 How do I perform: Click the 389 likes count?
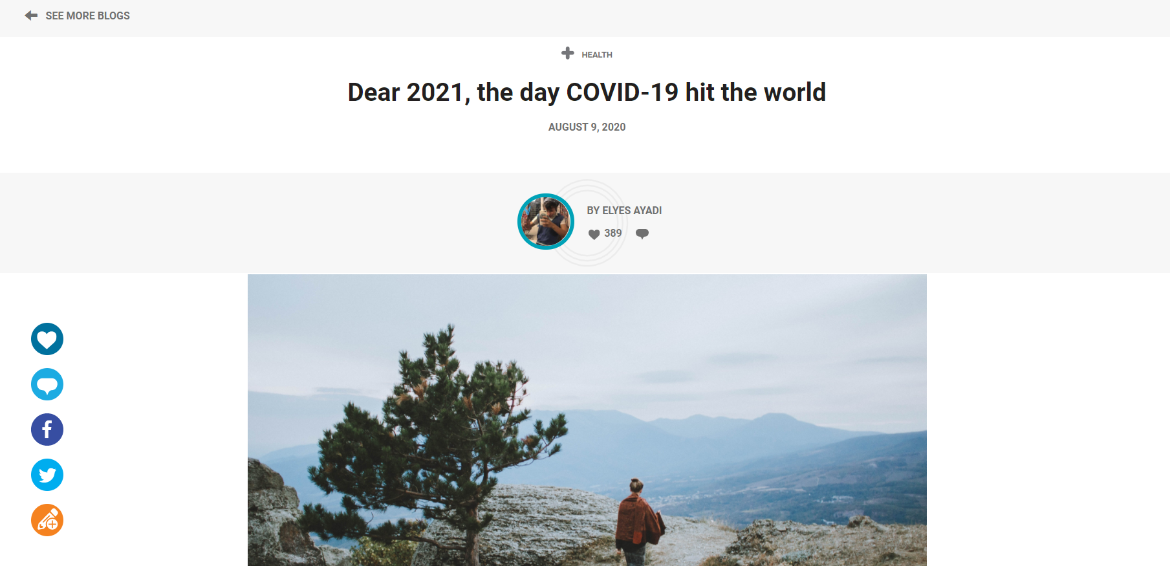tap(612, 234)
